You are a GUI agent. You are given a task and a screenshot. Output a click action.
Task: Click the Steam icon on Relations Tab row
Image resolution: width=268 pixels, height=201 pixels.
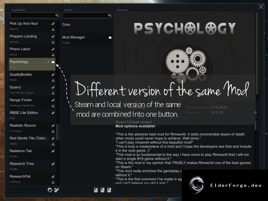pos(53,151)
